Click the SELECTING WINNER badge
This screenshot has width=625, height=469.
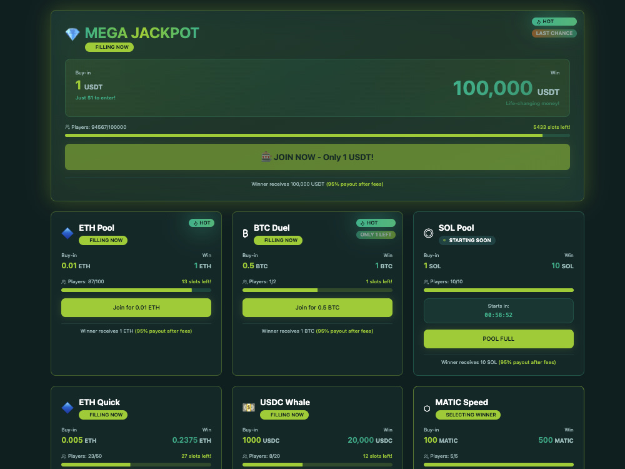pos(468,415)
